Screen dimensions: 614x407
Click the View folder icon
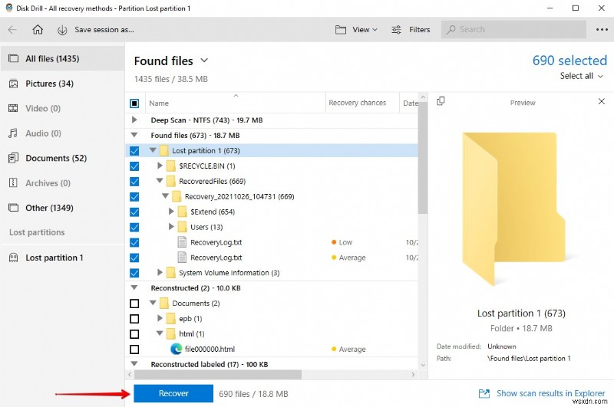[x=340, y=30]
